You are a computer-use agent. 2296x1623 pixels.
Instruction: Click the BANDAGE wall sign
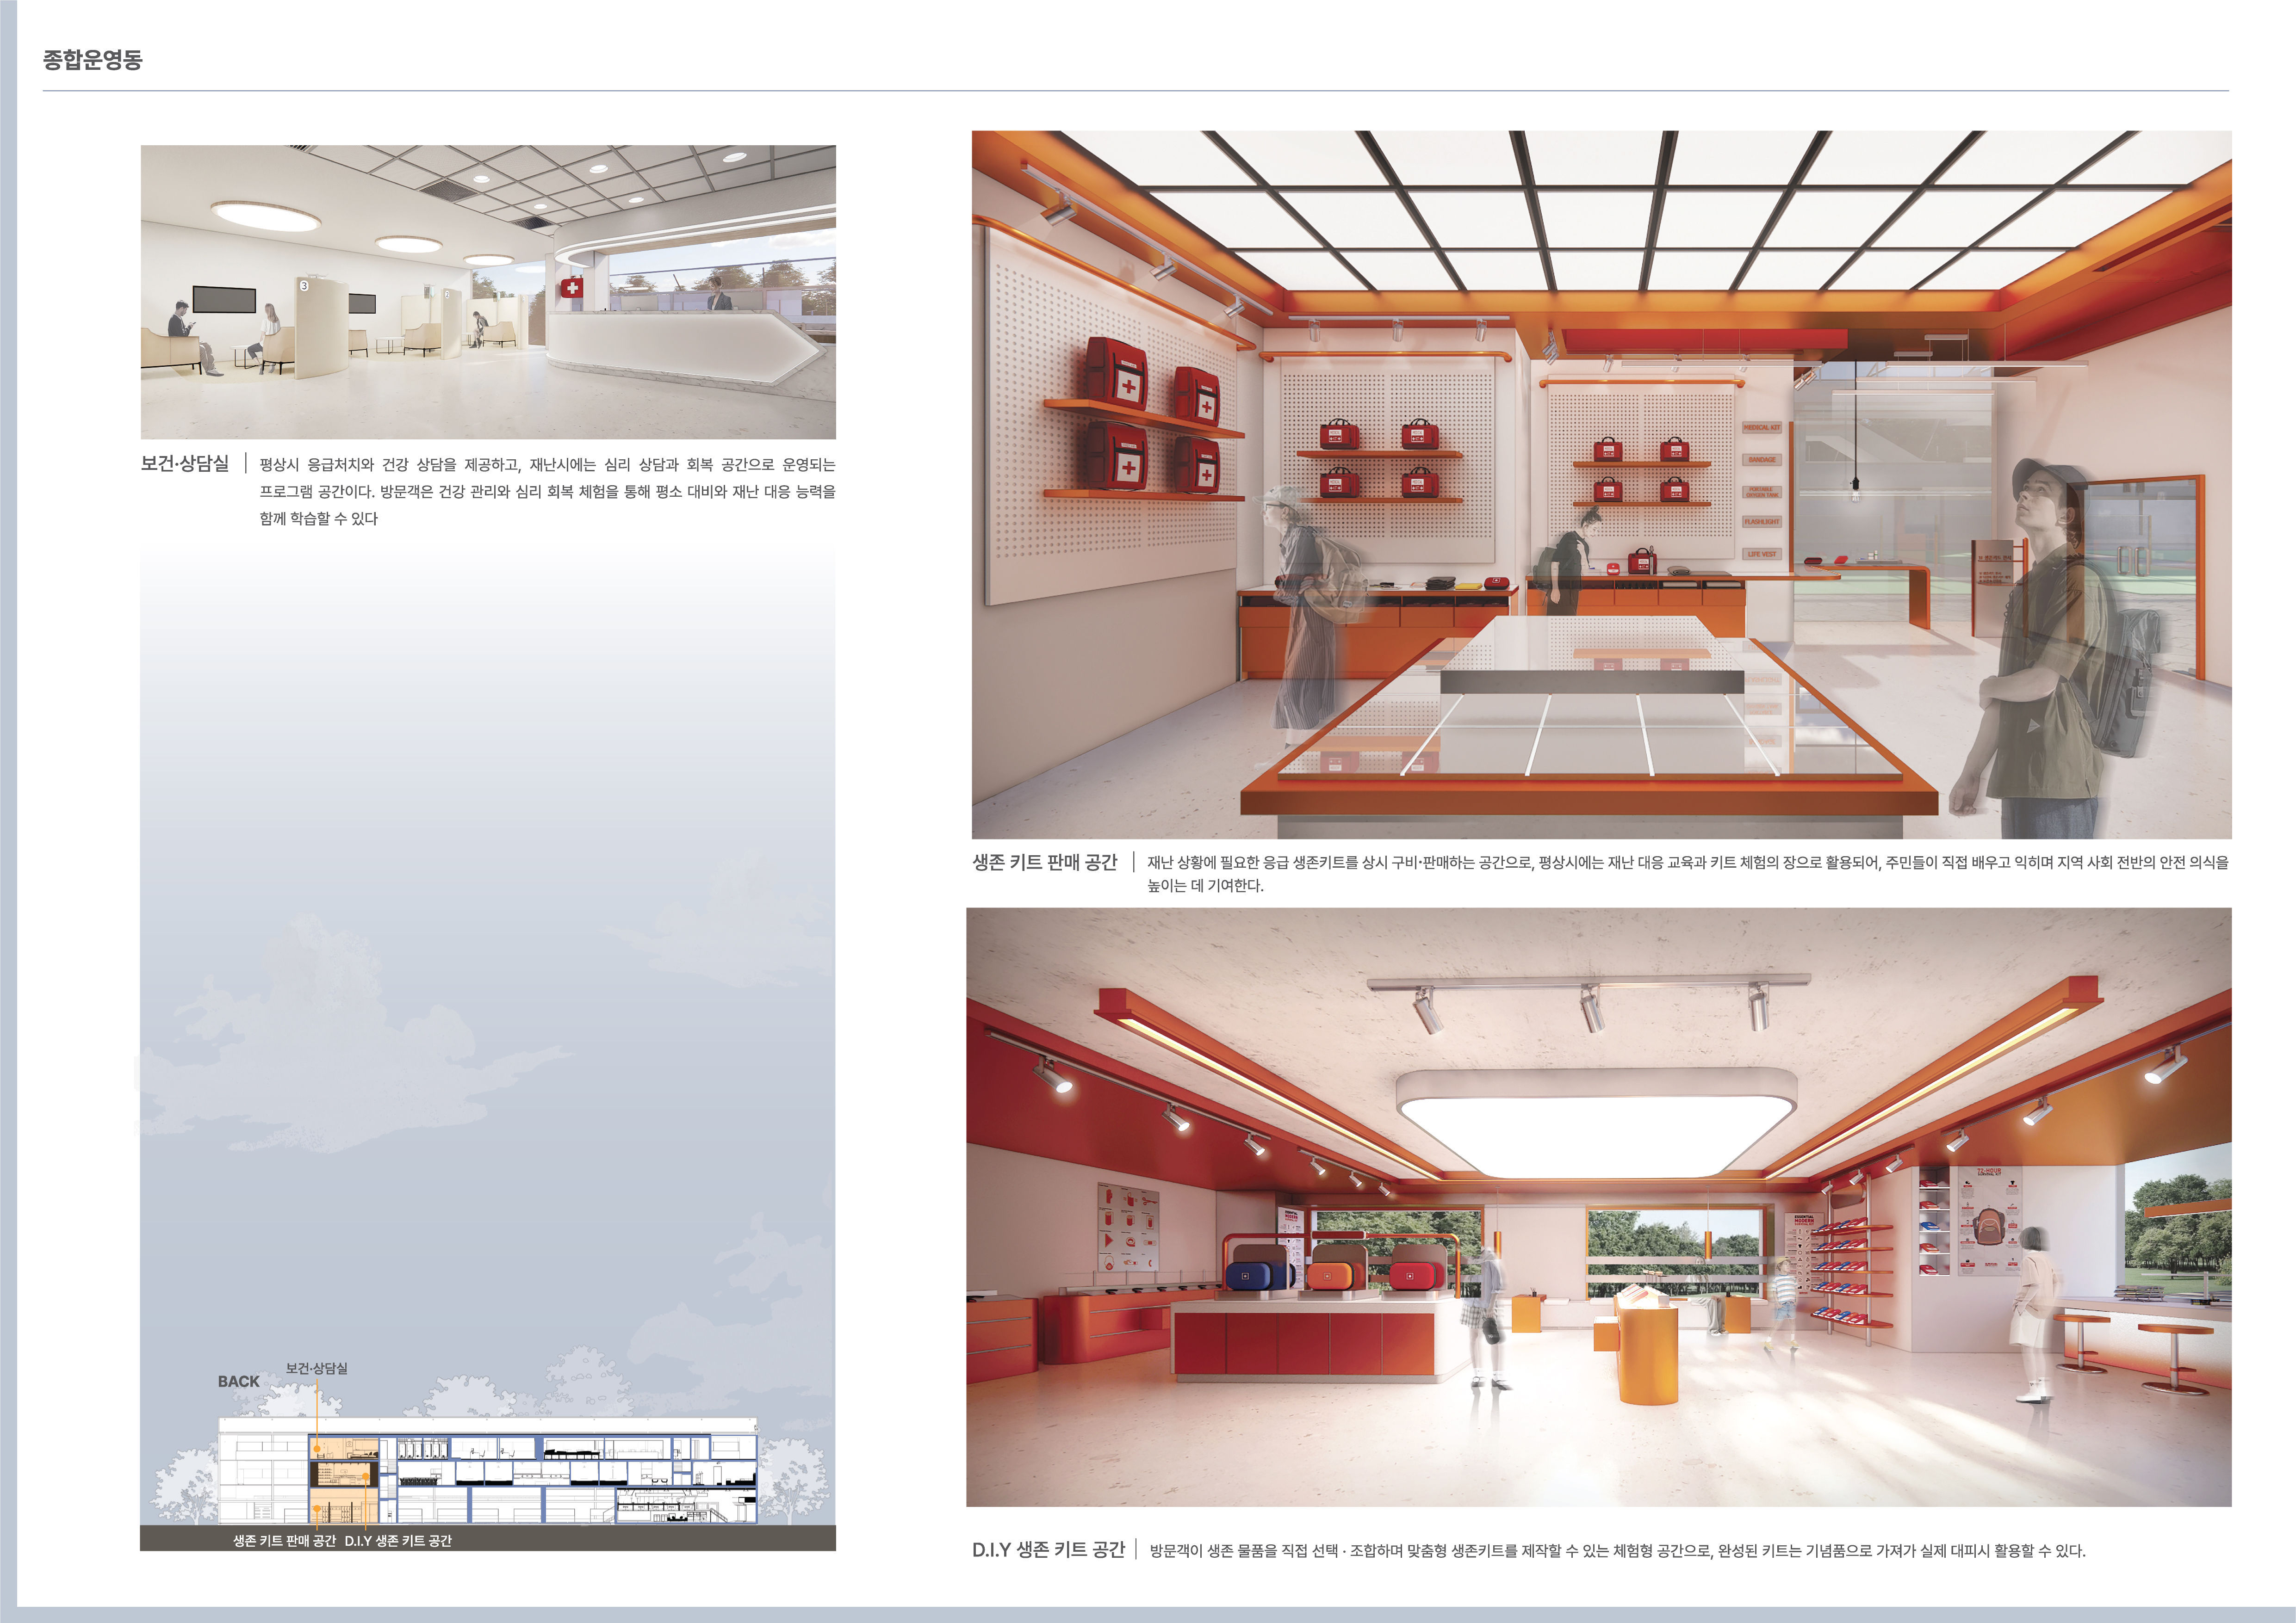point(1761,460)
